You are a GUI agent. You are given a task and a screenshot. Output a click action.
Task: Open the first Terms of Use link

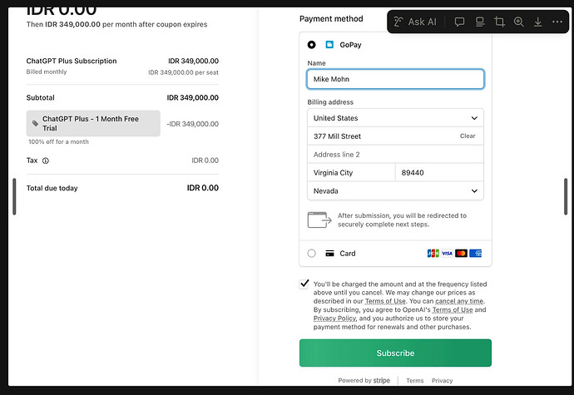pyautogui.click(x=385, y=301)
